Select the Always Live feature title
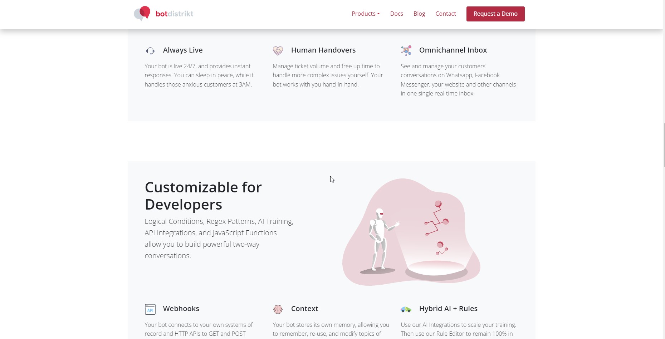 [x=182, y=50]
